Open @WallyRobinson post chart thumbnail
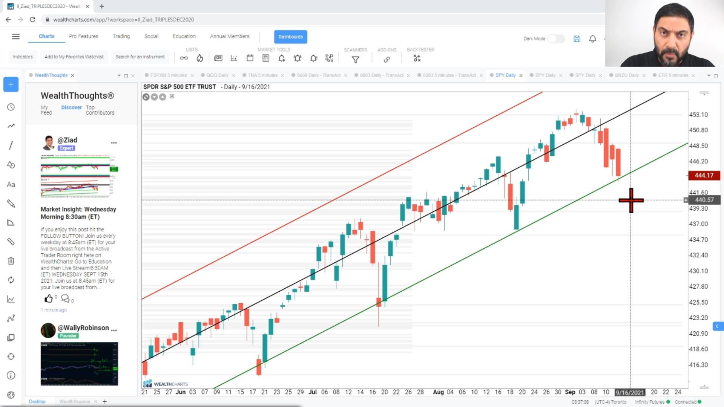Viewport: 724px width, 407px height. [x=79, y=364]
